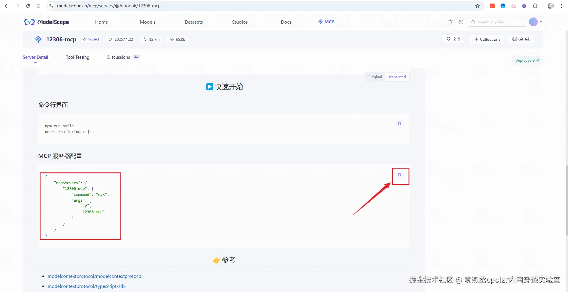Click the ModelScope logo
The width and height of the screenshot is (568, 292).
pos(46,22)
